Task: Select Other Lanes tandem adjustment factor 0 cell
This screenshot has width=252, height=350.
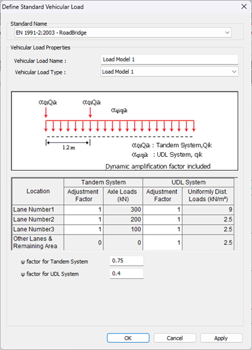Action: (84, 243)
